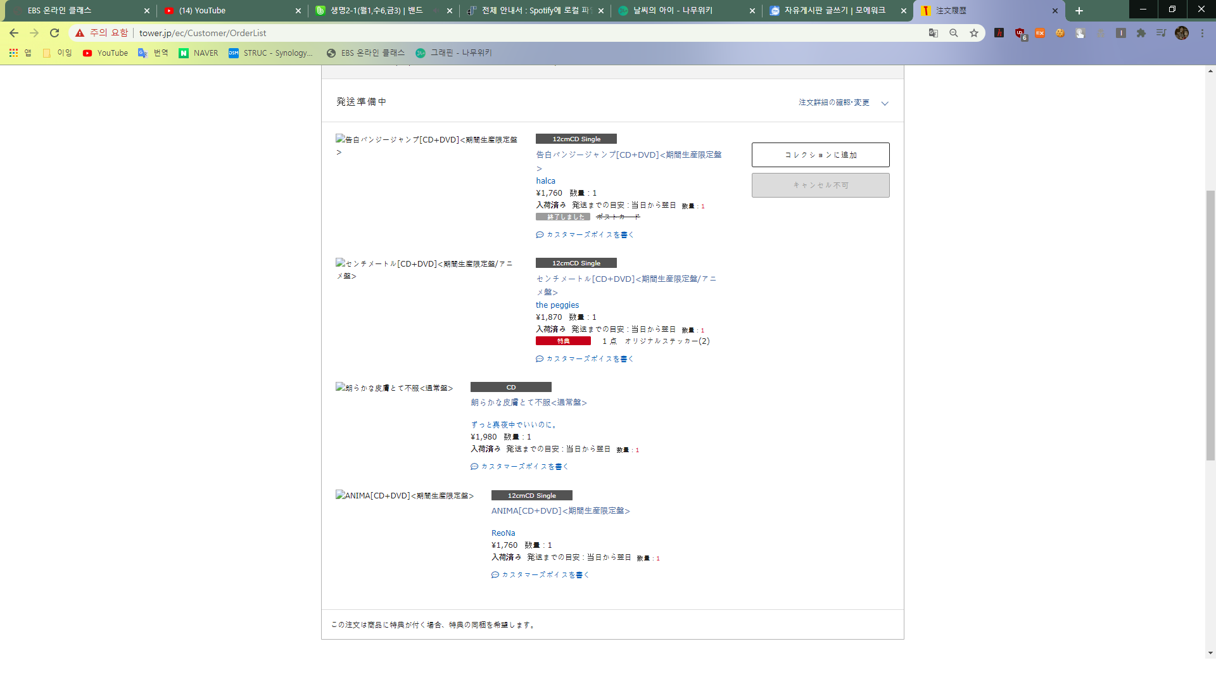The width and height of the screenshot is (1216, 684).
Task: Open the 告白バンジージャンプ product title link
Action: [629, 161]
